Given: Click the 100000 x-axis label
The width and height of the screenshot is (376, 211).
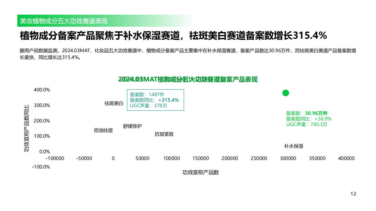Looking at the screenshot, I should (172, 158).
